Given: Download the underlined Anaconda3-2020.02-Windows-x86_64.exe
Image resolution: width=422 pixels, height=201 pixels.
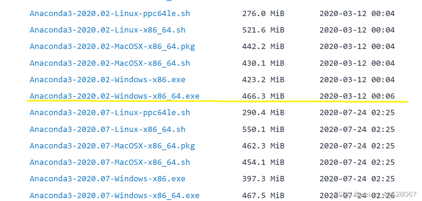Looking at the screenshot, I should click(x=115, y=96).
